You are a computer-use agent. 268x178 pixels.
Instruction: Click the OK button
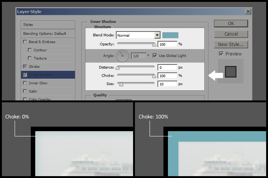point(231,24)
